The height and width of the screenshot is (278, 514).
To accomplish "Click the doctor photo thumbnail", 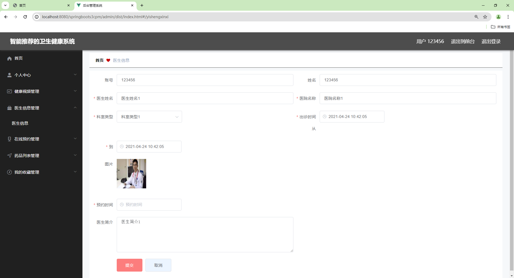I will [131, 173].
